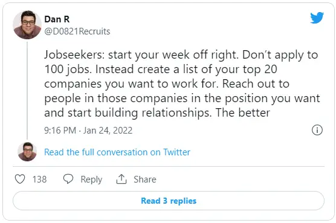The height and width of the screenshot is (223, 336).
Task: Select the Reply text label
Action: 91,179
